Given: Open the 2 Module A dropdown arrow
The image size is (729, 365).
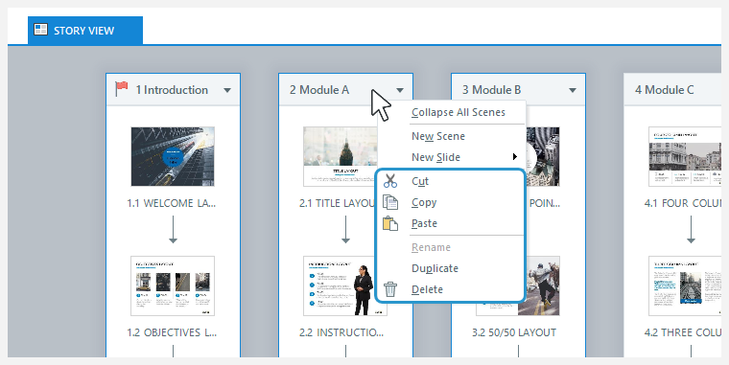Looking at the screenshot, I should pyautogui.click(x=400, y=90).
